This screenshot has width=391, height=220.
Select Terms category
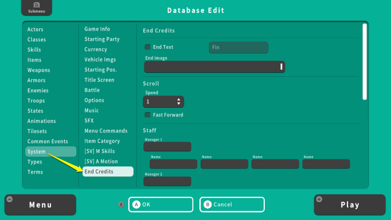pyautogui.click(x=35, y=172)
